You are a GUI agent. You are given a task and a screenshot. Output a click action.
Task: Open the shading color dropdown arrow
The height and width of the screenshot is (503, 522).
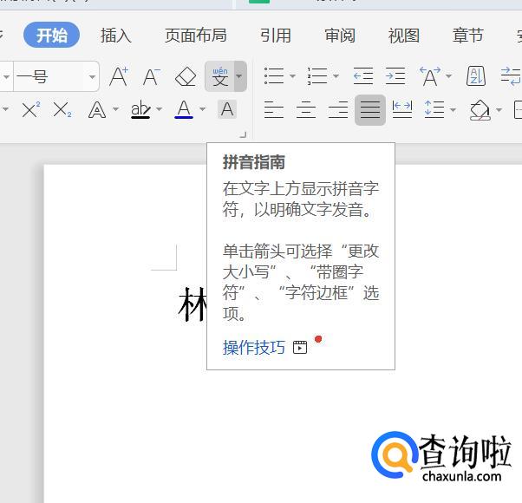click(x=499, y=109)
